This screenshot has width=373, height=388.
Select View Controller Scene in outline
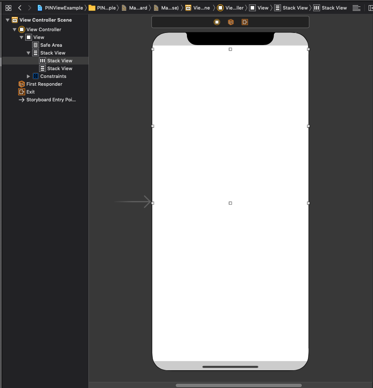[46, 20]
